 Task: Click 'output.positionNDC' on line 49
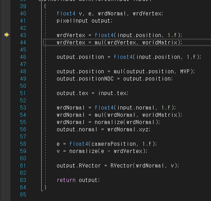(85, 79)
